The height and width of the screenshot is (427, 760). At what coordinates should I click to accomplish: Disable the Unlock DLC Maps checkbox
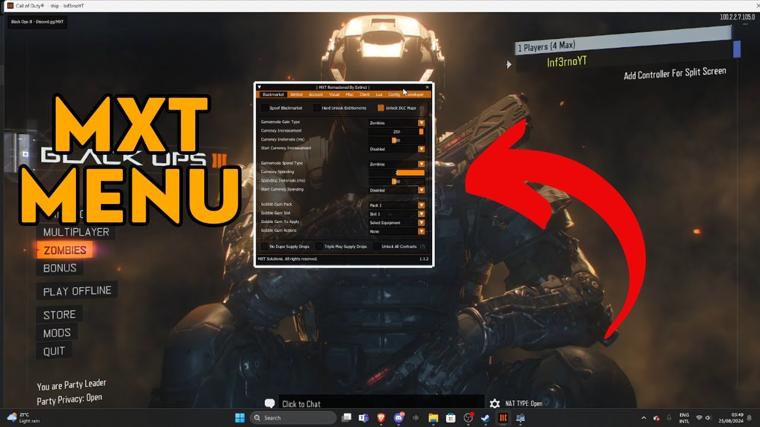click(x=381, y=108)
